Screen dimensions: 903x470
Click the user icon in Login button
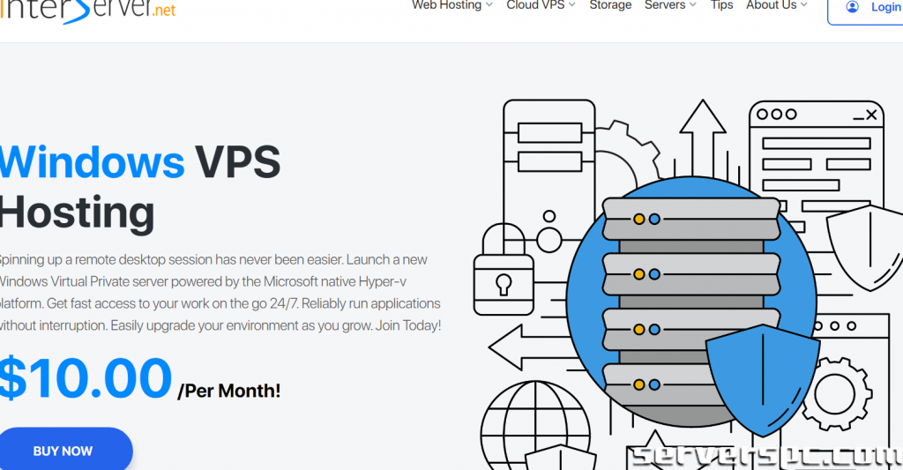[x=852, y=7]
